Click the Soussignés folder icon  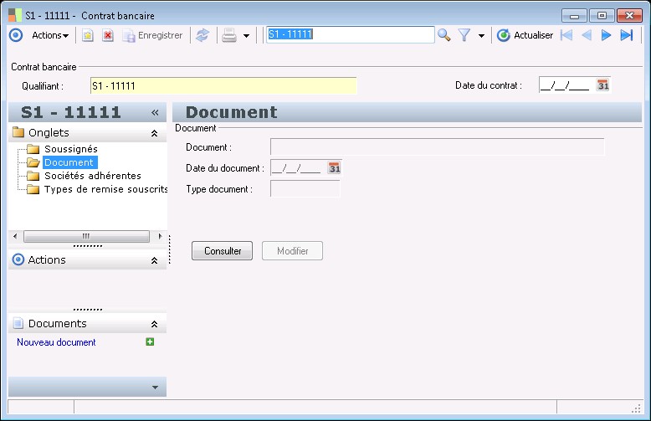pos(33,149)
